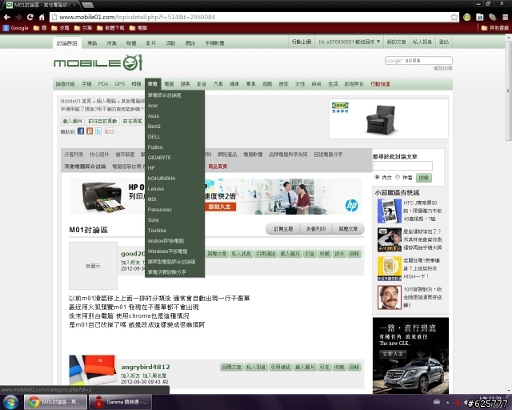The image size is (512, 410).
Task: Focus the search-this-forum text field
Action: coord(402,166)
